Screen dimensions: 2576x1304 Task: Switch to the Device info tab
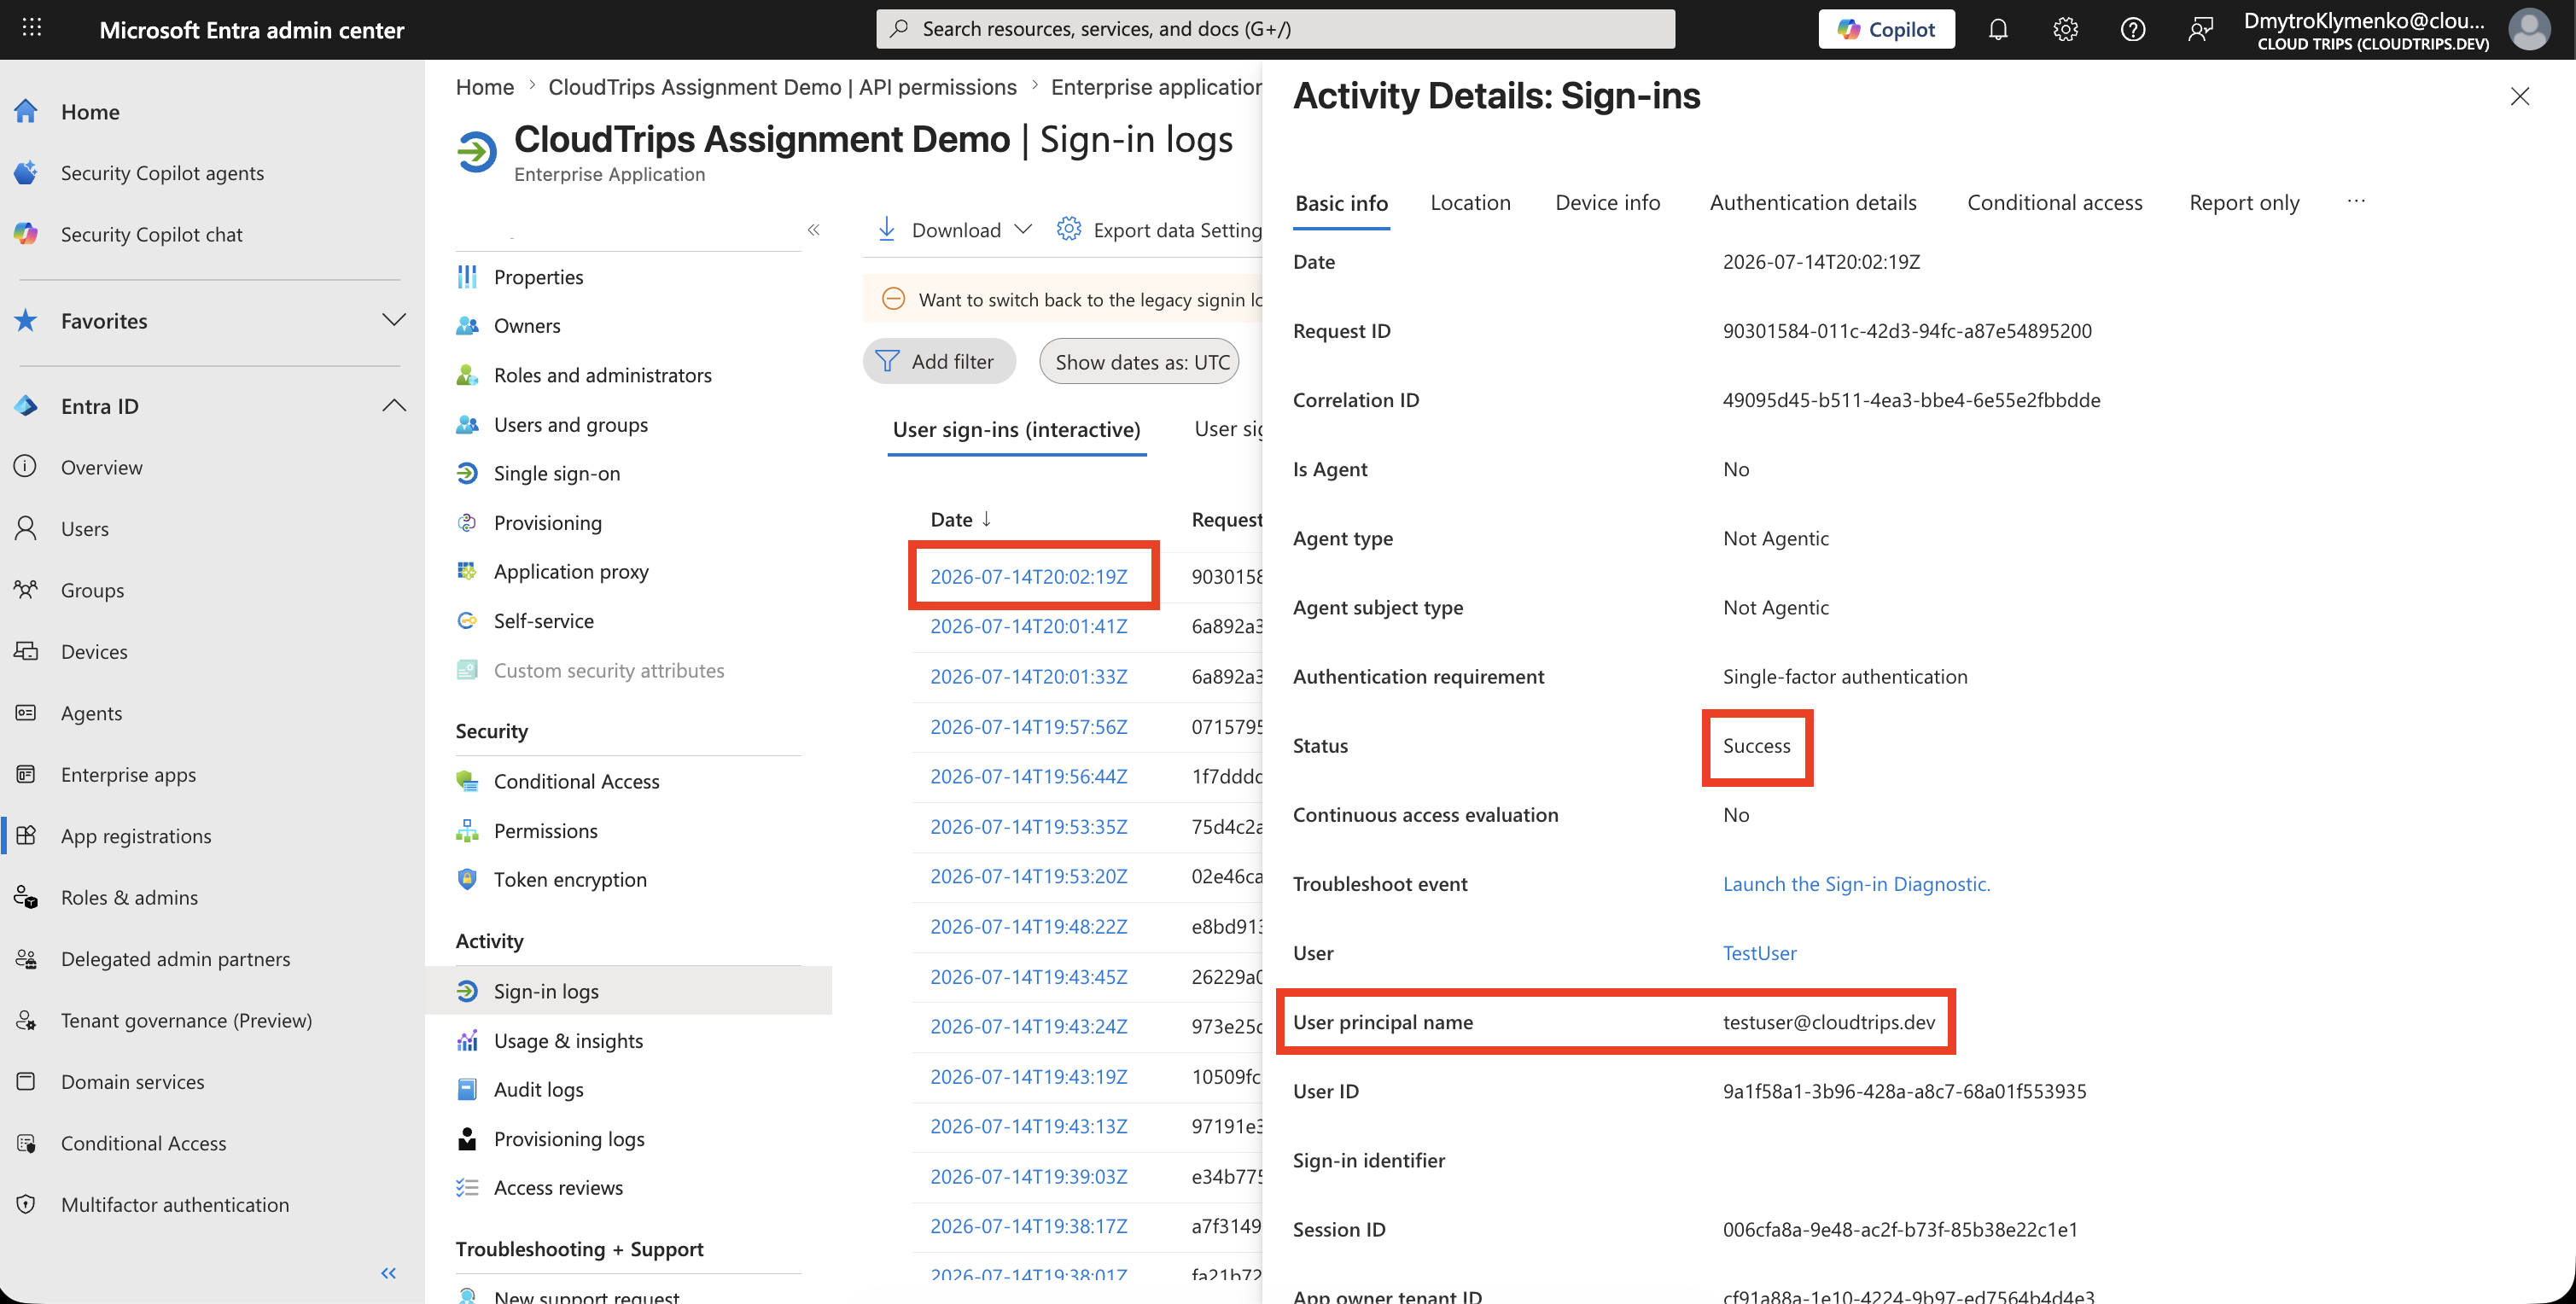tap(1607, 203)
